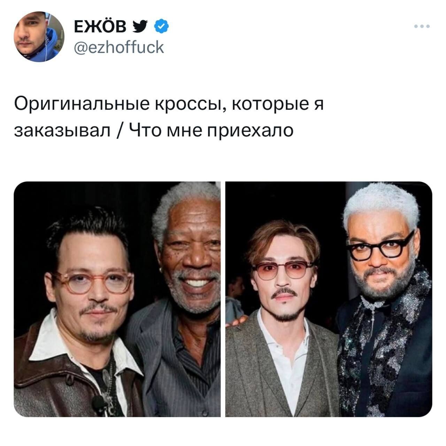Image resolution: width=446 pixels, height=446 pixels.
Task: Open the three-dot more options menu
Action: [x=422, y=26]
